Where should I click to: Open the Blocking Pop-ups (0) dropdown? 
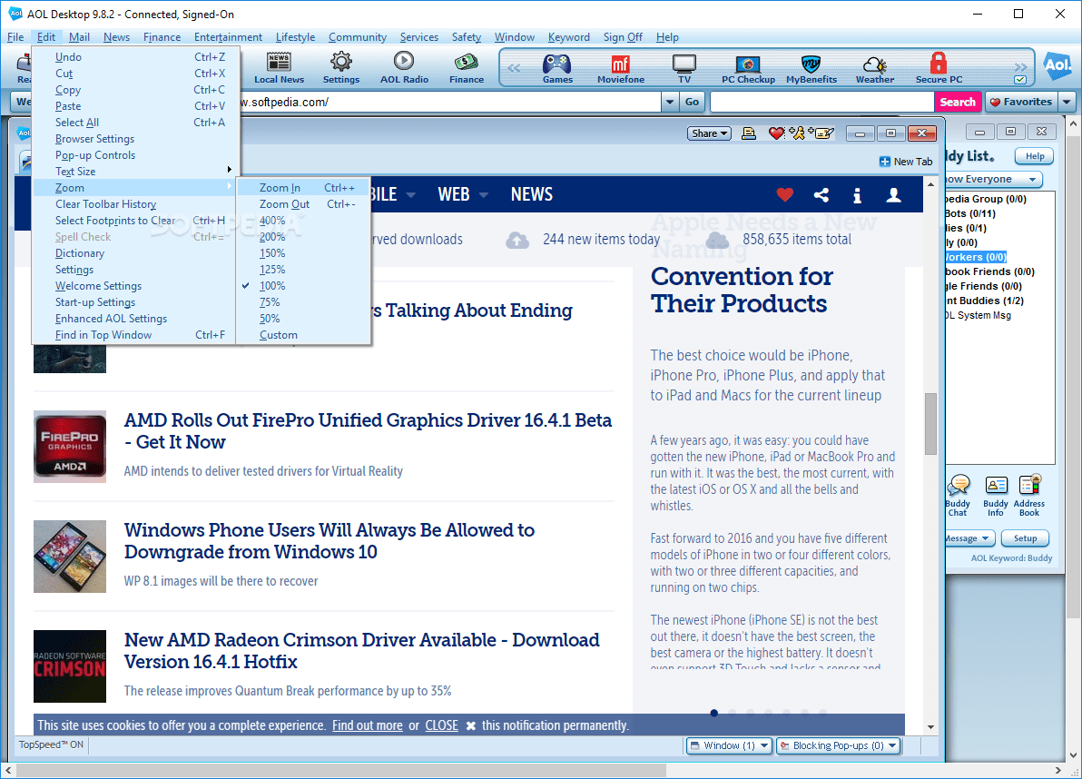[839, 745]
